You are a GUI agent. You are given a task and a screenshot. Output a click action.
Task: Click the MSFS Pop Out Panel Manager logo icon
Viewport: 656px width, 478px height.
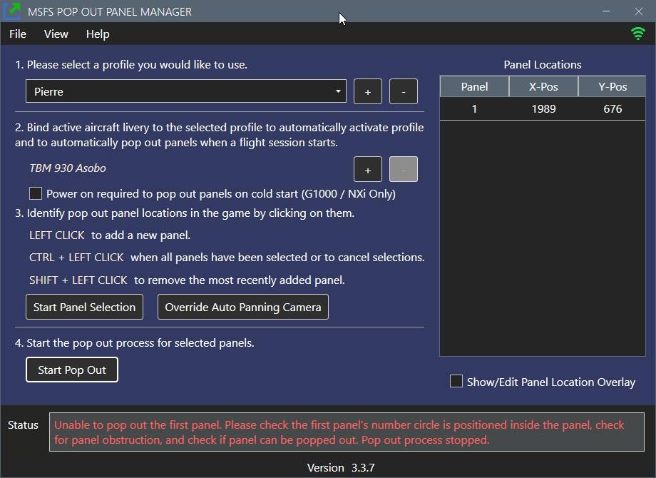coord(13,11)
